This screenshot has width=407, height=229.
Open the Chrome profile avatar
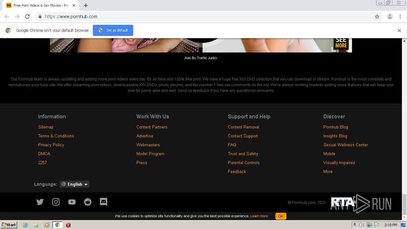(x=390, y=17)
